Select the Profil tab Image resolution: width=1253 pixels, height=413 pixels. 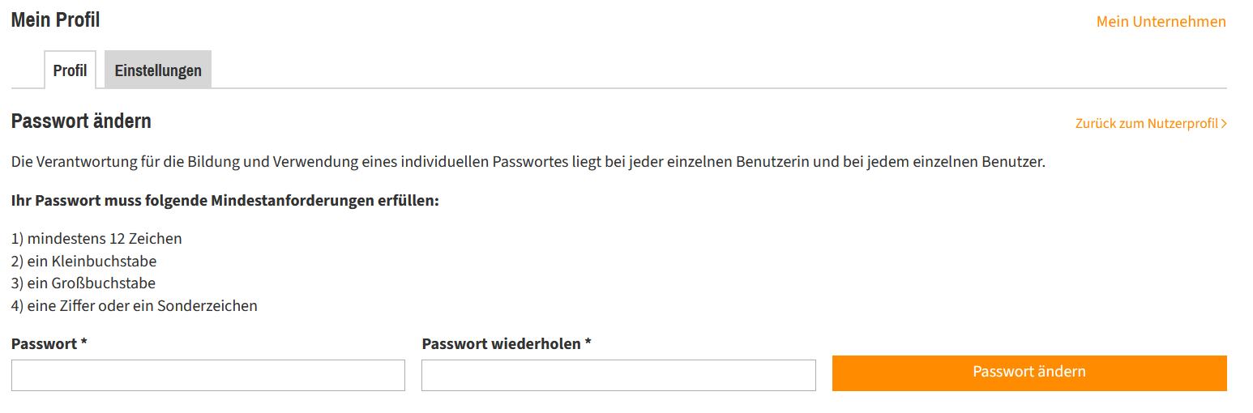[70, 70]
